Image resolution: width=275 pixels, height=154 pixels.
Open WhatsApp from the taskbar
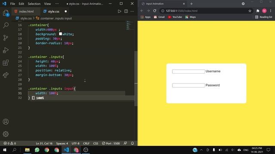click(37, 150)
